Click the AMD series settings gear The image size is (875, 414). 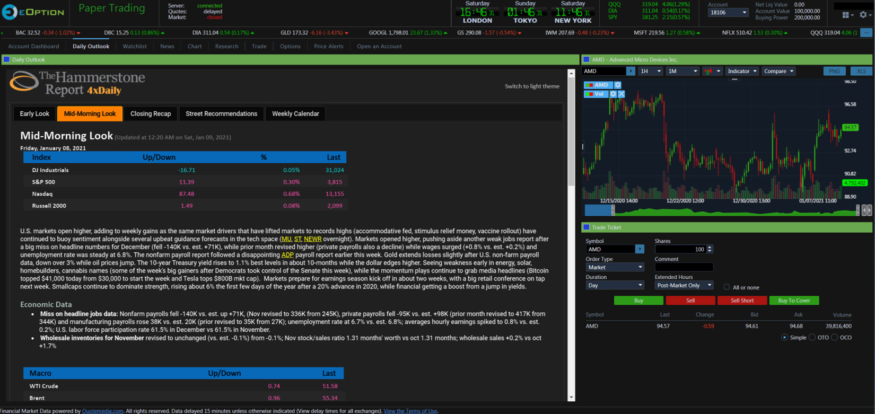pyautogui.click(x=618, y=85)
